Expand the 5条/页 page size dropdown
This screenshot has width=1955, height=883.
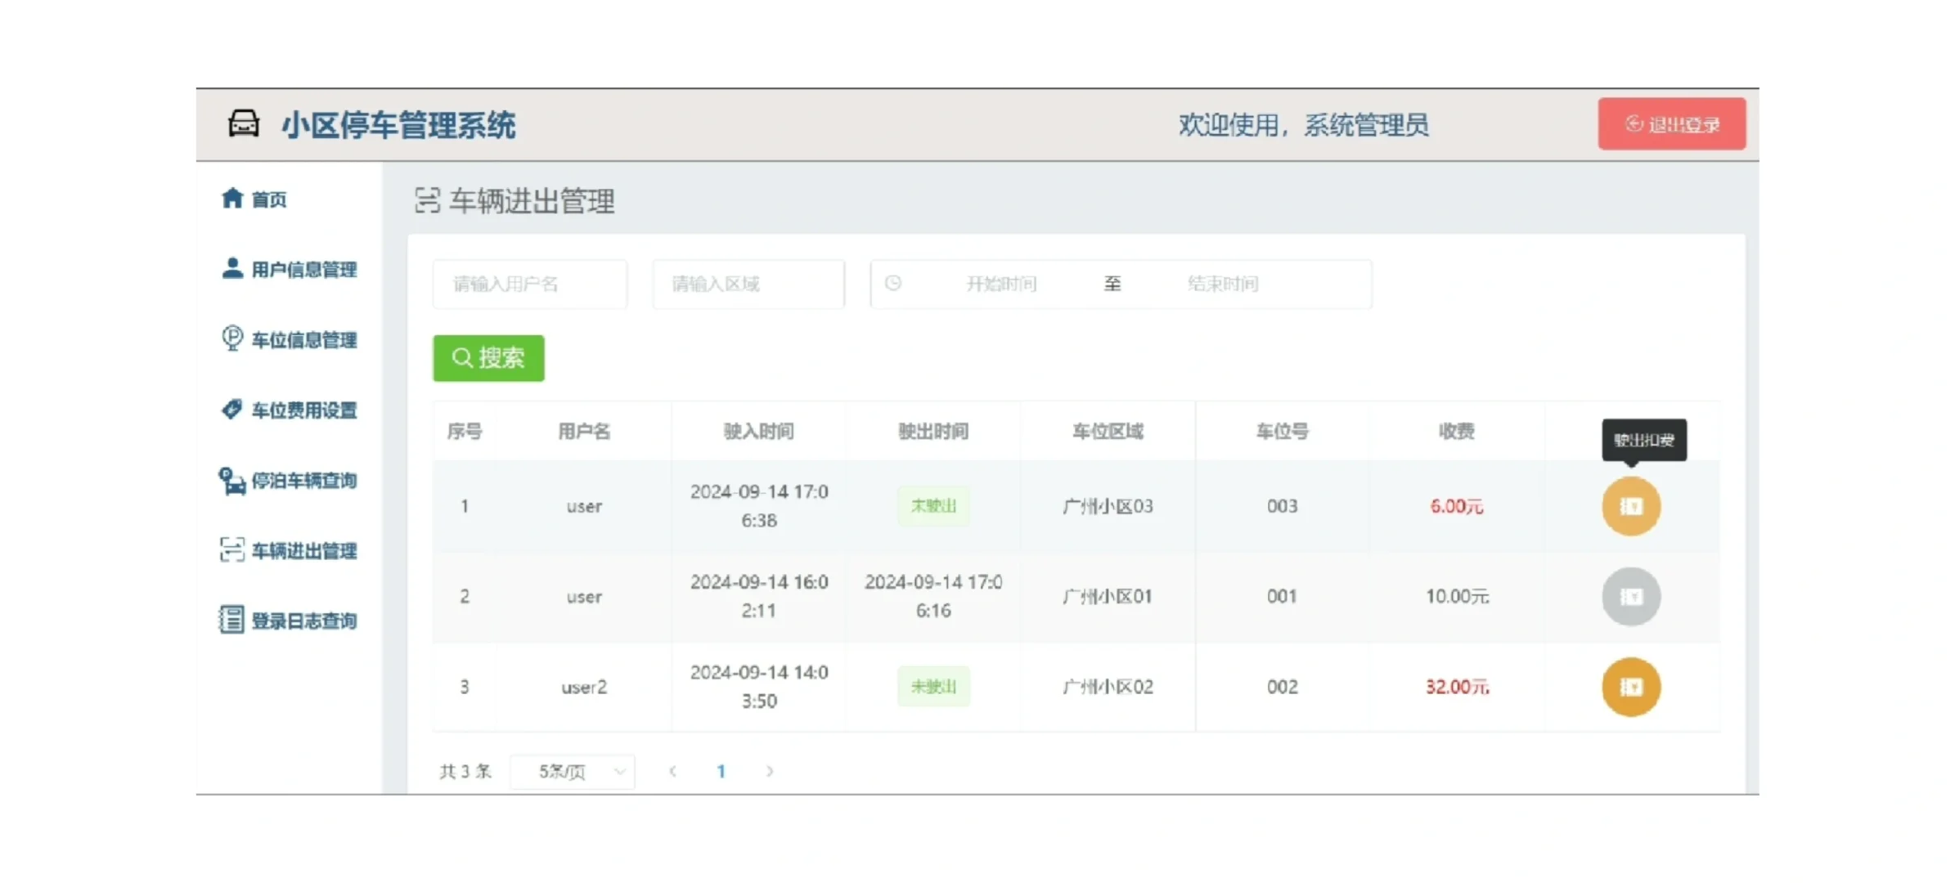(x=573, y=772)
